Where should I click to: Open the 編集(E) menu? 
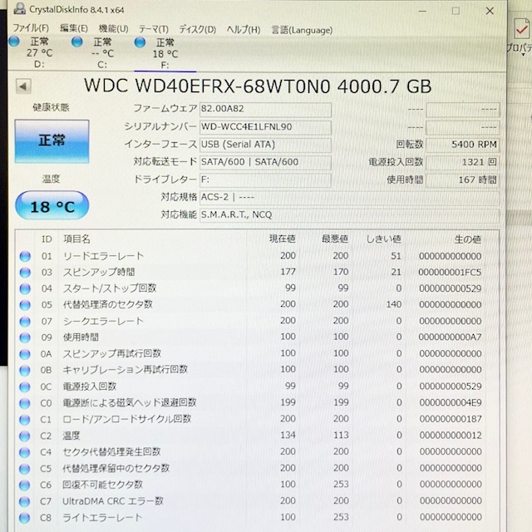74,28
